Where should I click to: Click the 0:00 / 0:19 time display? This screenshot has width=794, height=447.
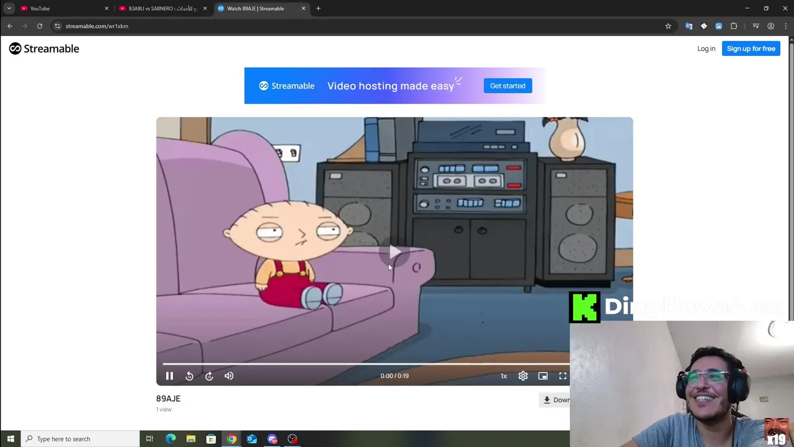pyautogui.click(x=395, y=376)
